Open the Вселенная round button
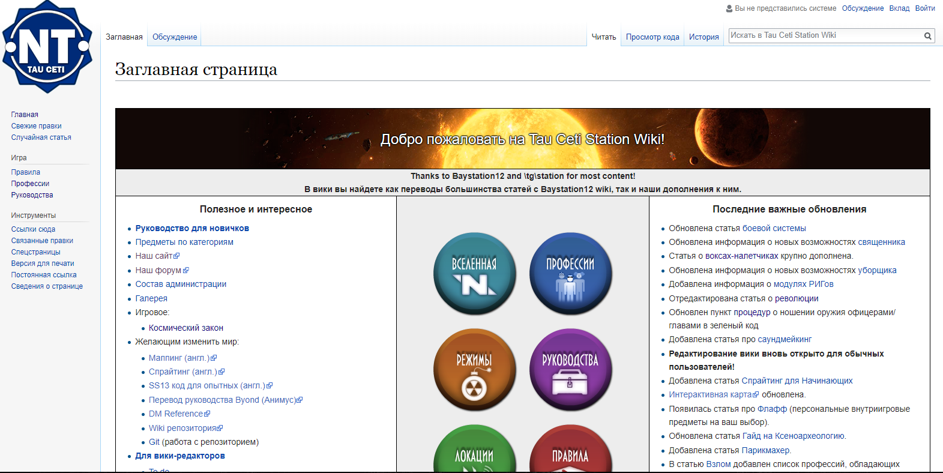 point(474,274)
